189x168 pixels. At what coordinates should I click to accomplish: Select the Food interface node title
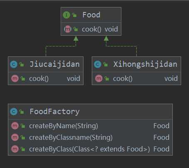[x=91, y=15]
